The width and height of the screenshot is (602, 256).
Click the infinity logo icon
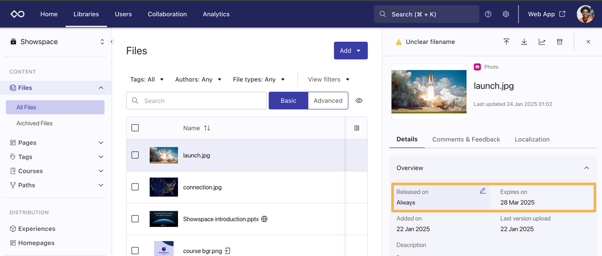coord(17,14)
